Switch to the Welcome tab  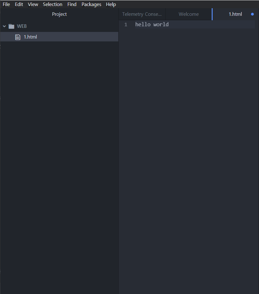pyautogui.click(x=188, y=14)
